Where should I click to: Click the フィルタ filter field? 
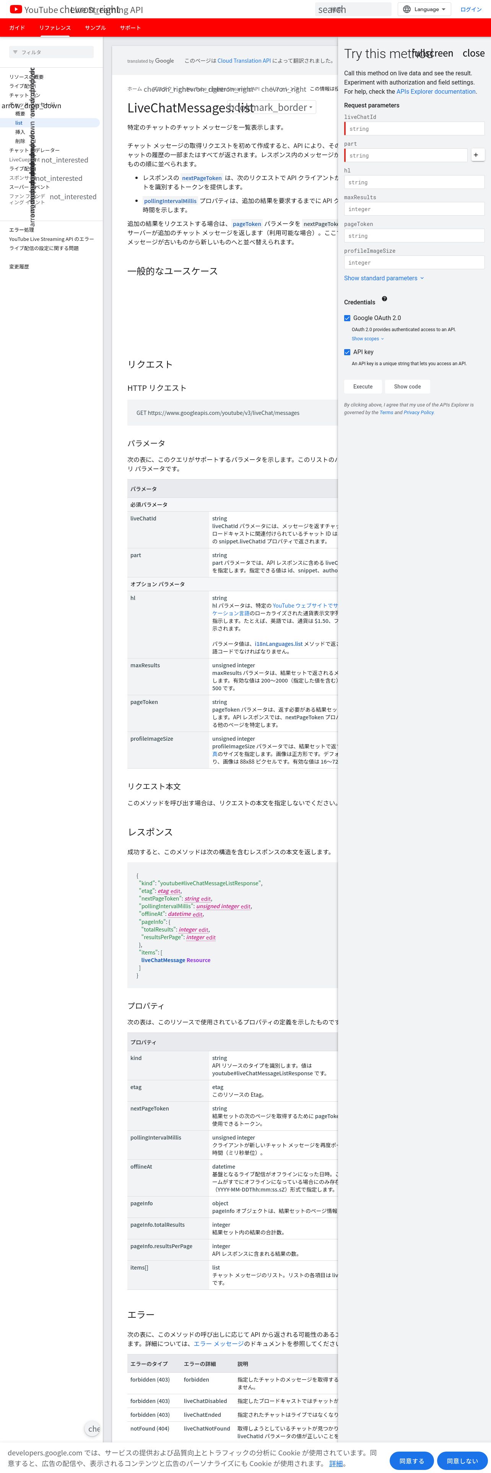point(52,52)
